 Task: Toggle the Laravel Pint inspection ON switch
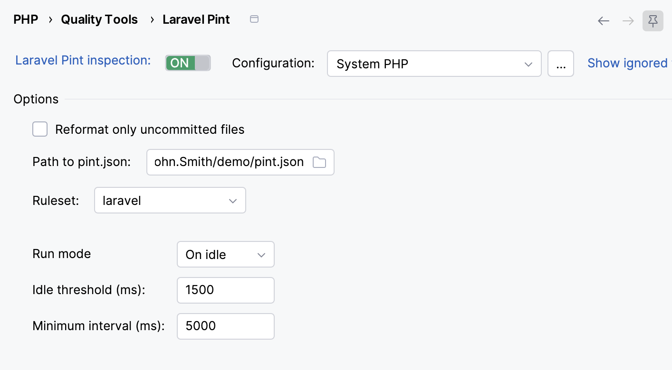tap(188, 63)
